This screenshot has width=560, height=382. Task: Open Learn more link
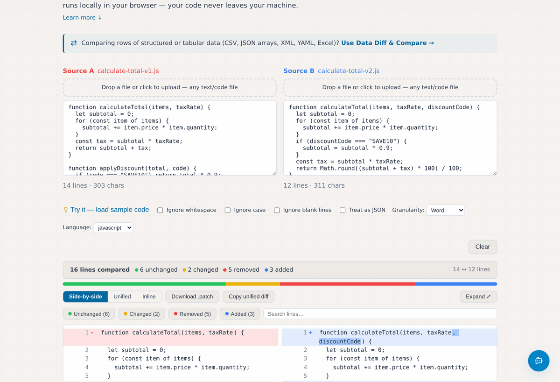point(82,18)
